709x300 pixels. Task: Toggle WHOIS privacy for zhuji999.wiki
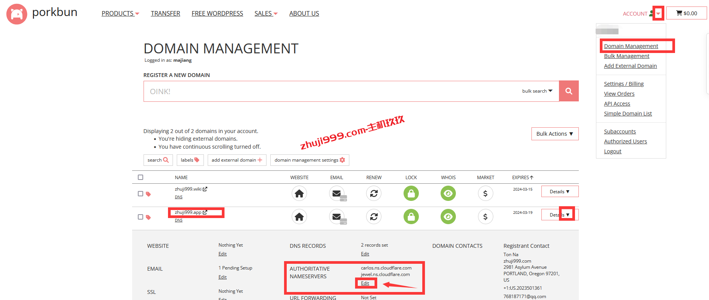tap(448, 194)
